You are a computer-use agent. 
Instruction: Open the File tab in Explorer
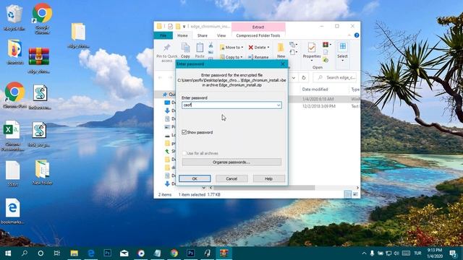pos(163,35)
